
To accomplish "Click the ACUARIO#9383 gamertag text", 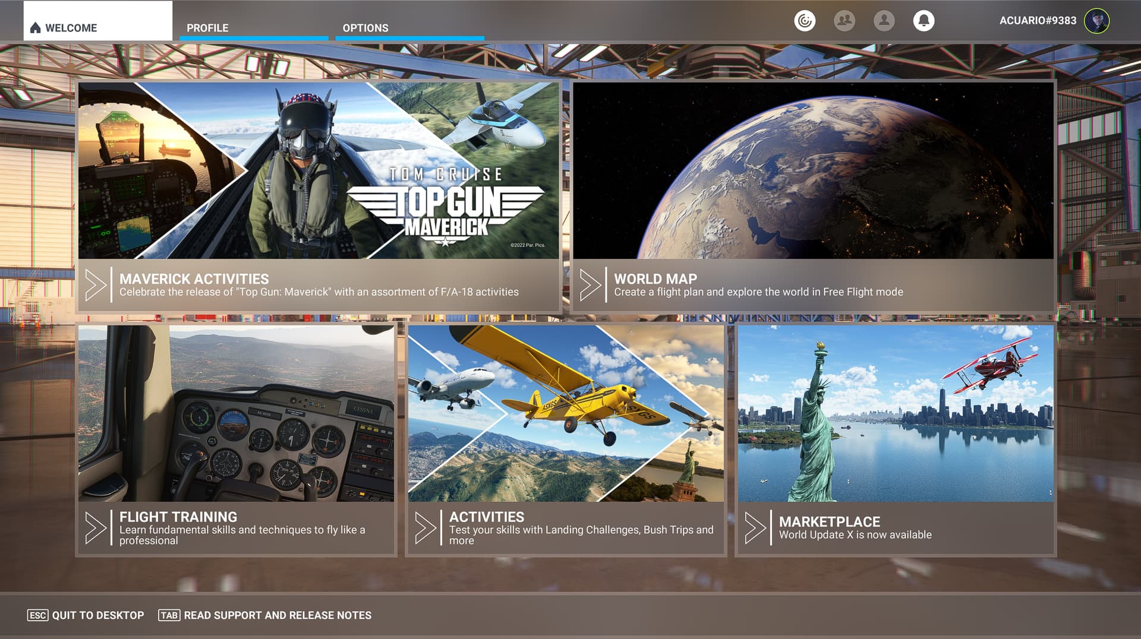I will 1038,21.
